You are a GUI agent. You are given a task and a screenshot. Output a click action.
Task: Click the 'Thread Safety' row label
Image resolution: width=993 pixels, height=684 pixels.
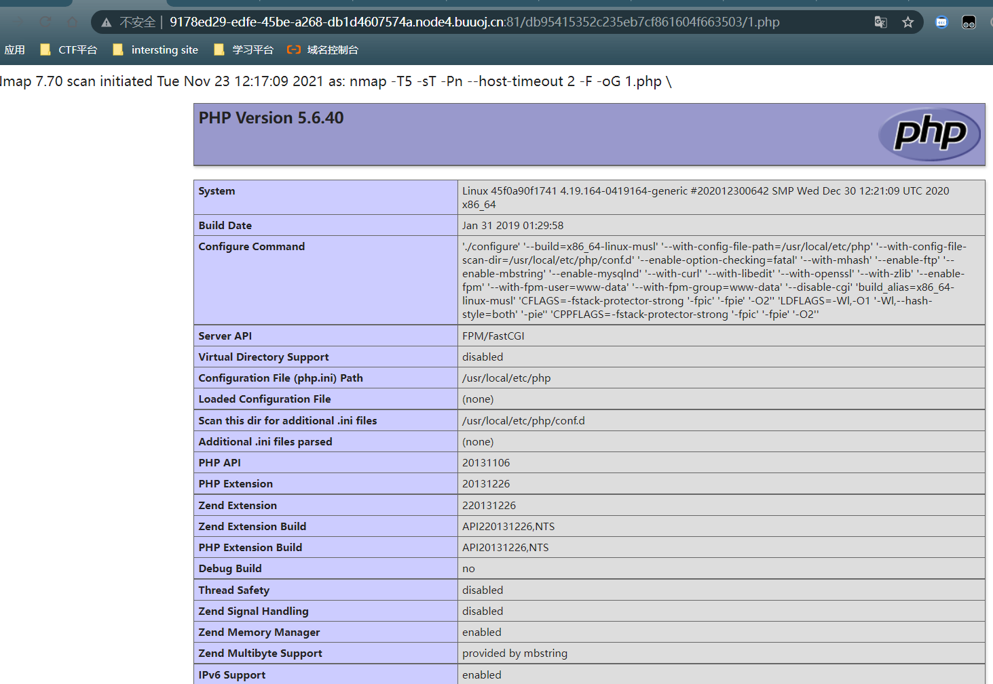pyautogui.click(x=233, y=590)
